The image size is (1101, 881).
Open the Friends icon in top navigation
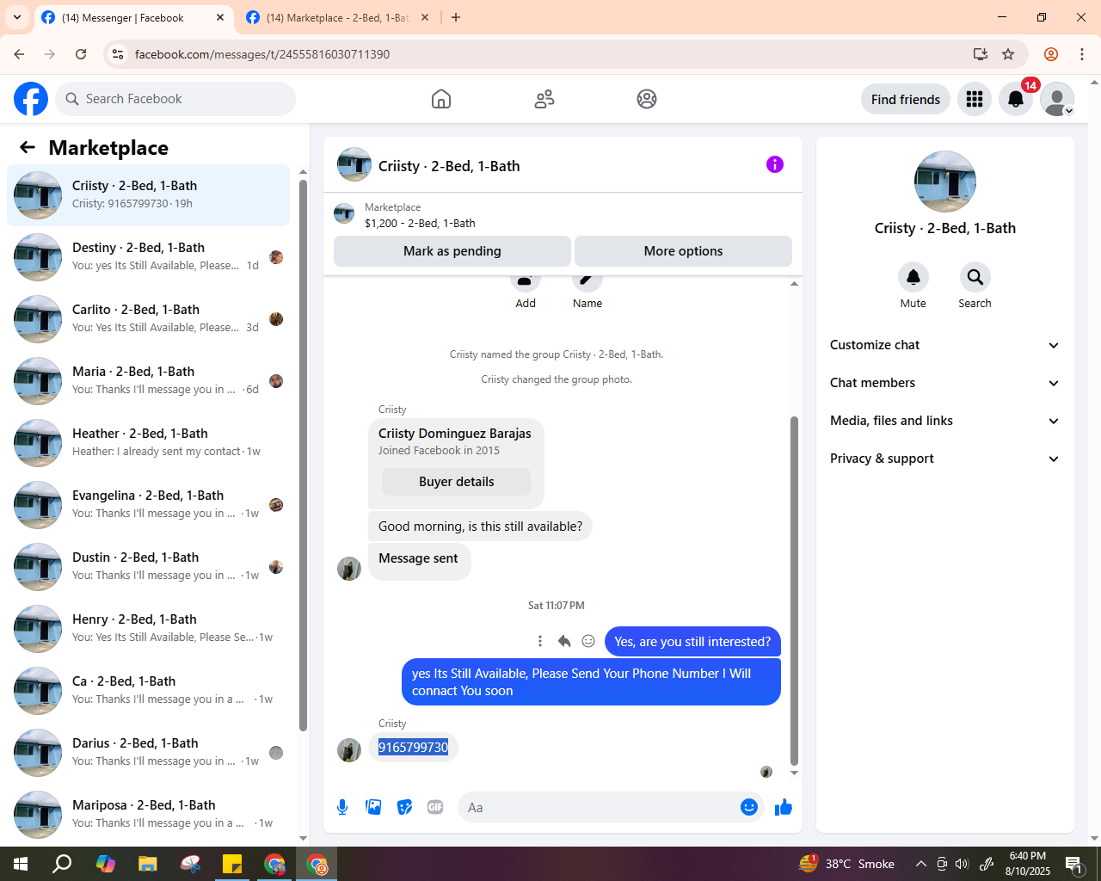[544, 99]
